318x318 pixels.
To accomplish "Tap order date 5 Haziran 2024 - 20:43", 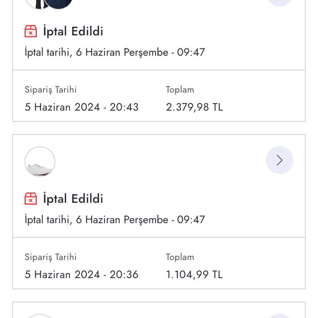I will [x=82, y=107].
